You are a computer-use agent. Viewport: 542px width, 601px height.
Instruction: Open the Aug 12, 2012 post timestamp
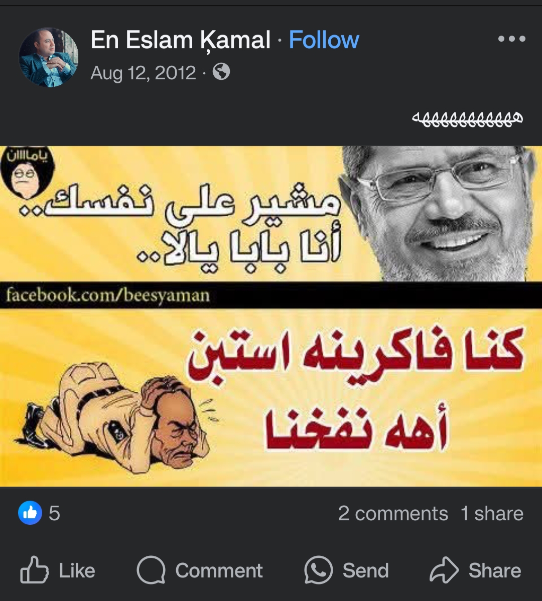click(143, 72)
